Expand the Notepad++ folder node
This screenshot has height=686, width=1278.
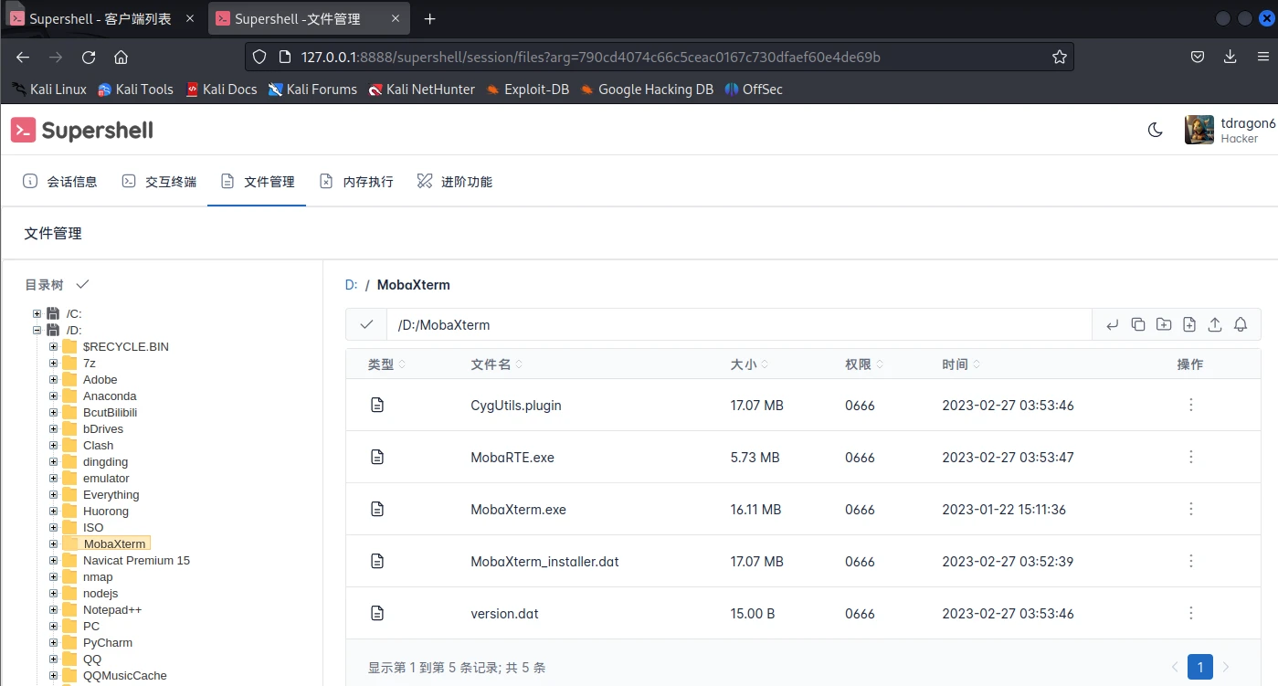pyautogui.click(x=54, y=609)
